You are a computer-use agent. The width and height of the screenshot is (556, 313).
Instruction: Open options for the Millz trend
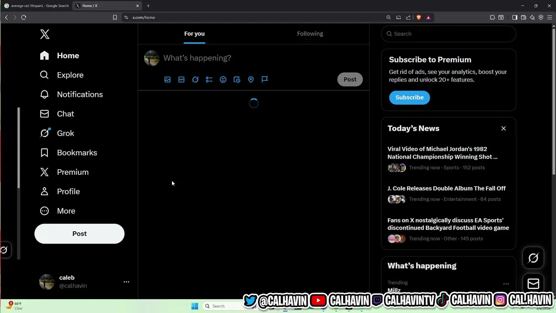coord(506,284)
